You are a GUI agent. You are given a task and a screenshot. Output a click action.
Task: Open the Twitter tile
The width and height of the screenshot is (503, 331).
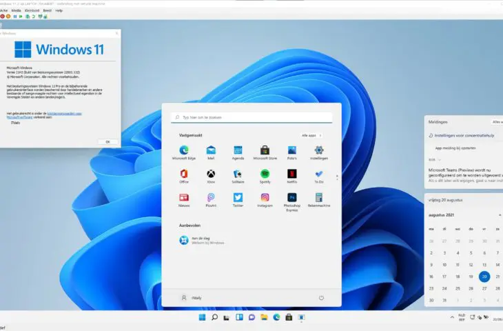[x=238, y=200]
